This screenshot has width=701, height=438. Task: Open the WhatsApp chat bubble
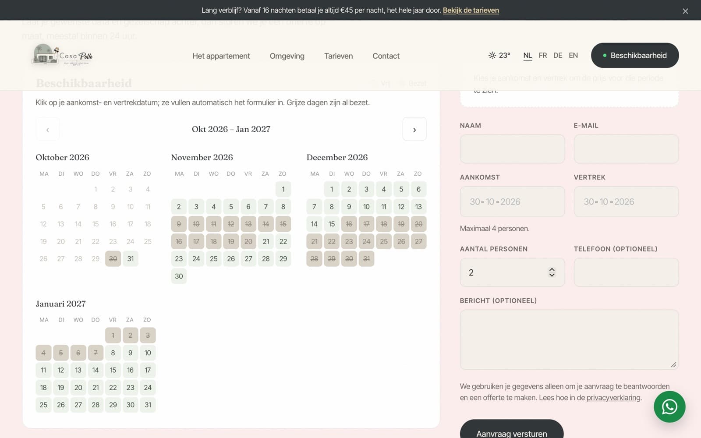pos(669,407)
